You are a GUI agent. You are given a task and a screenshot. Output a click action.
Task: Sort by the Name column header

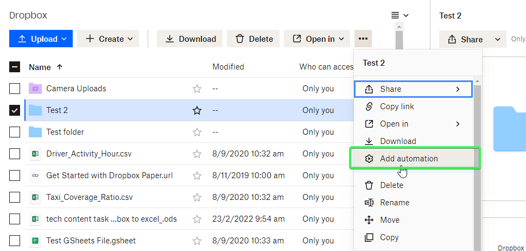40,67
